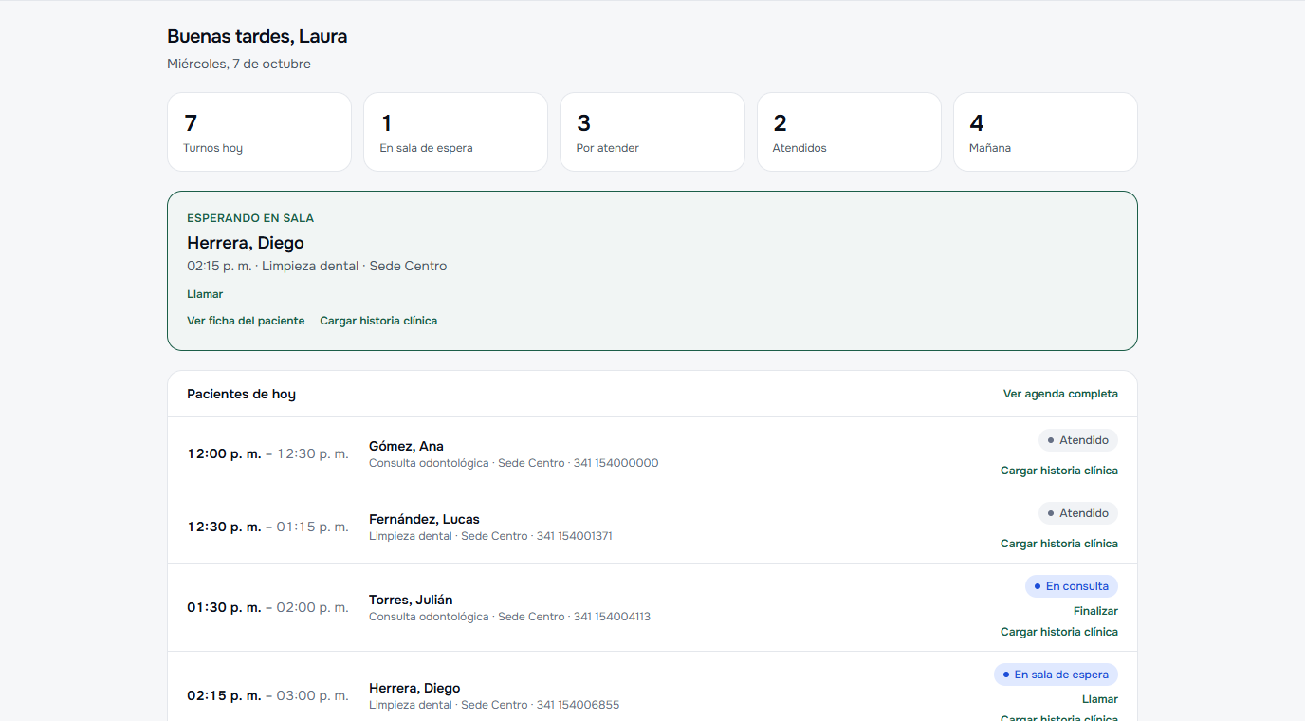Click the En consulta status badge
The image size is (1305, 721).
1072,586
